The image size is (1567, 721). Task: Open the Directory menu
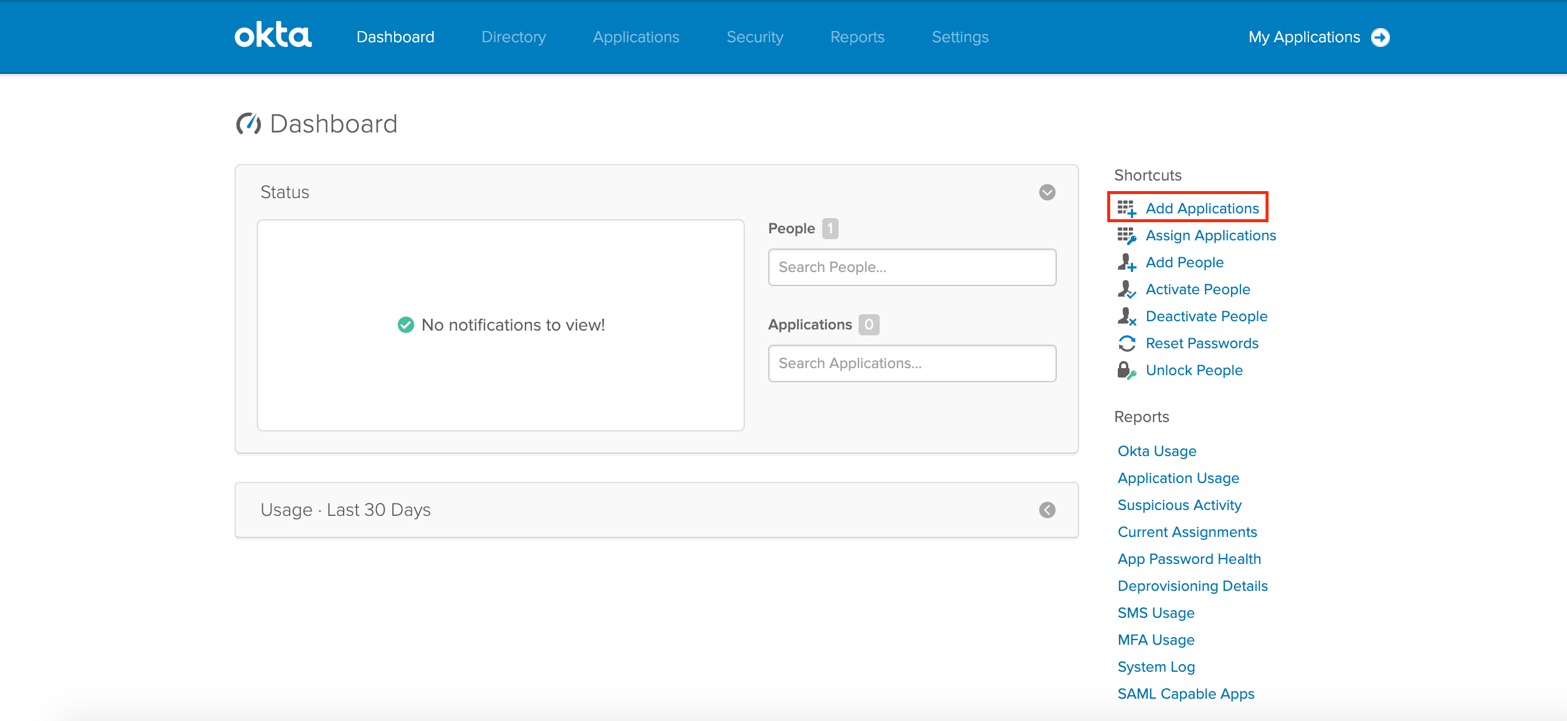(x=513, y=37)
